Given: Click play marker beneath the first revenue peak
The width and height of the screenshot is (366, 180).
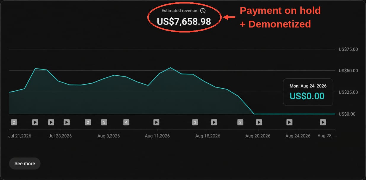Looking at the screenshot, I should tap(35, 122).
